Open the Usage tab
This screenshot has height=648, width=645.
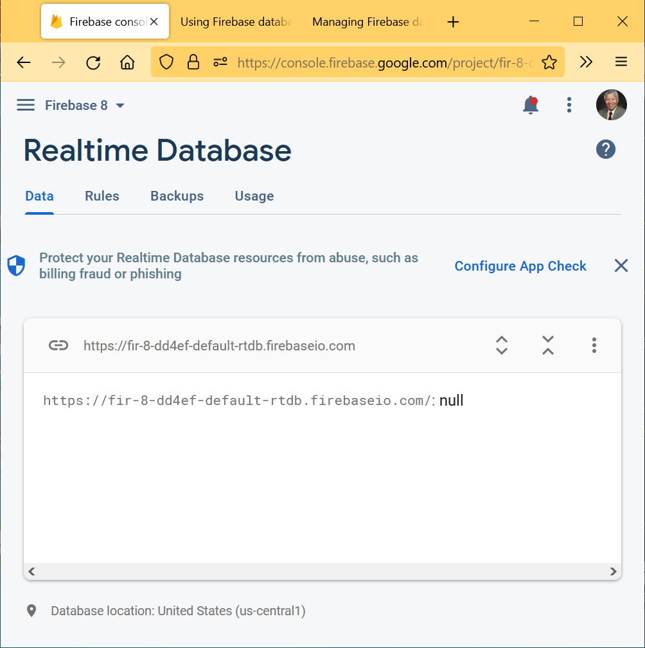[254, 196]
